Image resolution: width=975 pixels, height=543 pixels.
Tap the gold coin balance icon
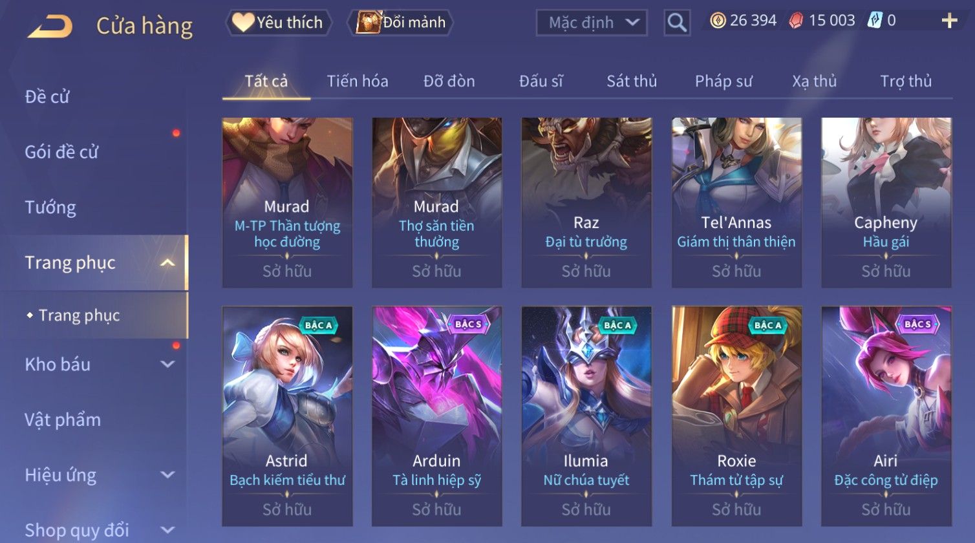pos(718,21)
